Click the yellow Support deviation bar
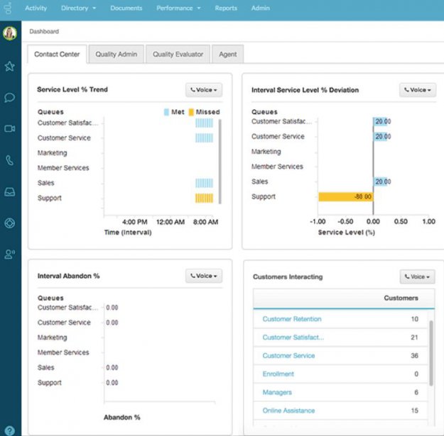Screen dimensions: 444x436 click(345, 196)
